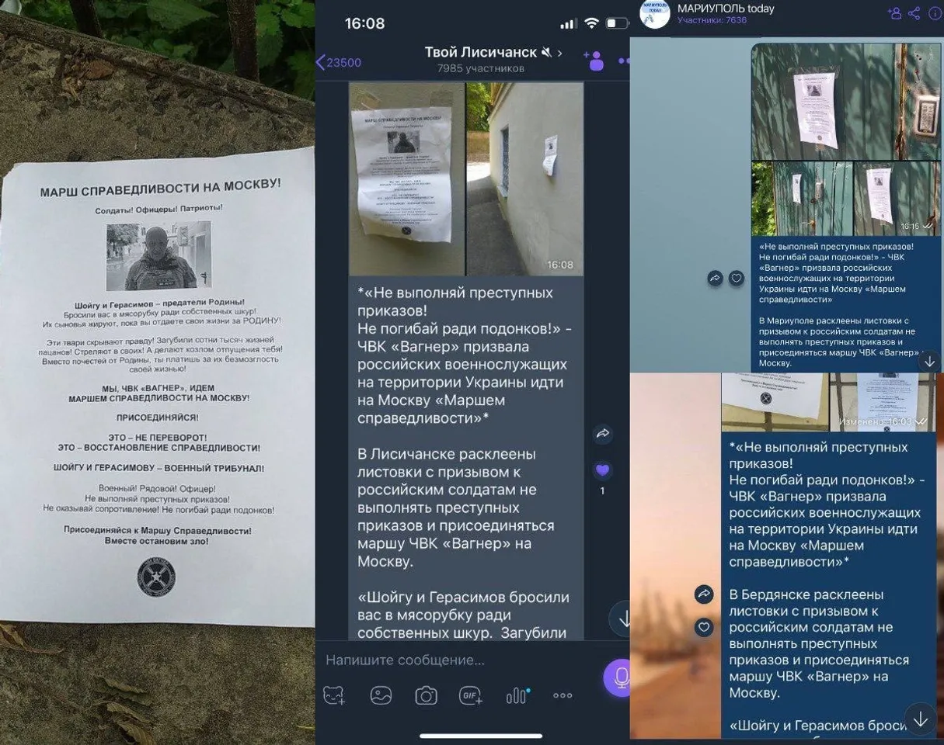
Task: Jump to latest with Лисичанск scroll-down arrow
Action: coord(622,619)
